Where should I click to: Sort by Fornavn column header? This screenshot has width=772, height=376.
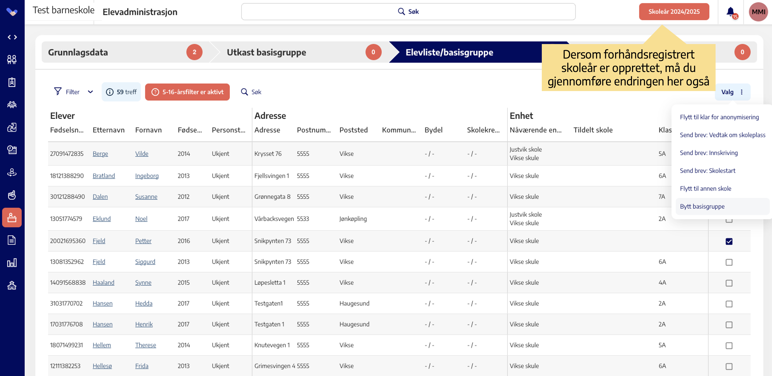click(148, 130)
